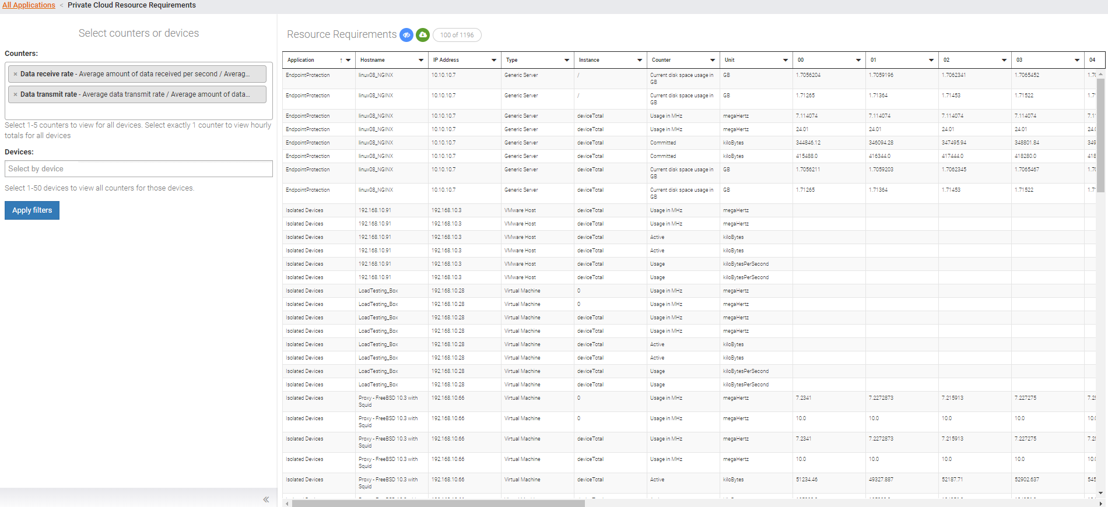Click value 415488.0 in Committed row
Viewport: 1108px width, 507px height.
(x=807, y=156)
